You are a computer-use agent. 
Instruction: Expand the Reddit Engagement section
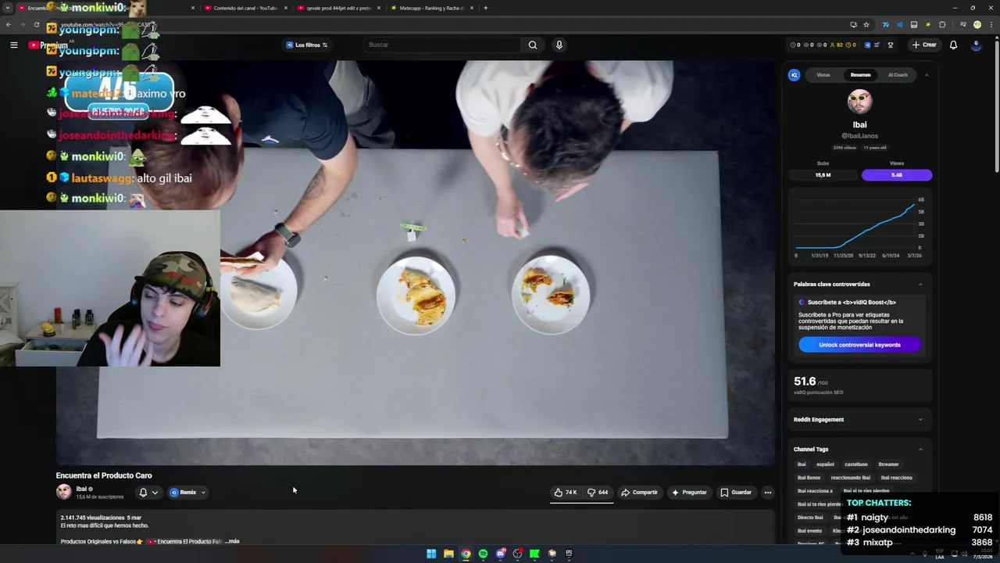(920, 420)
